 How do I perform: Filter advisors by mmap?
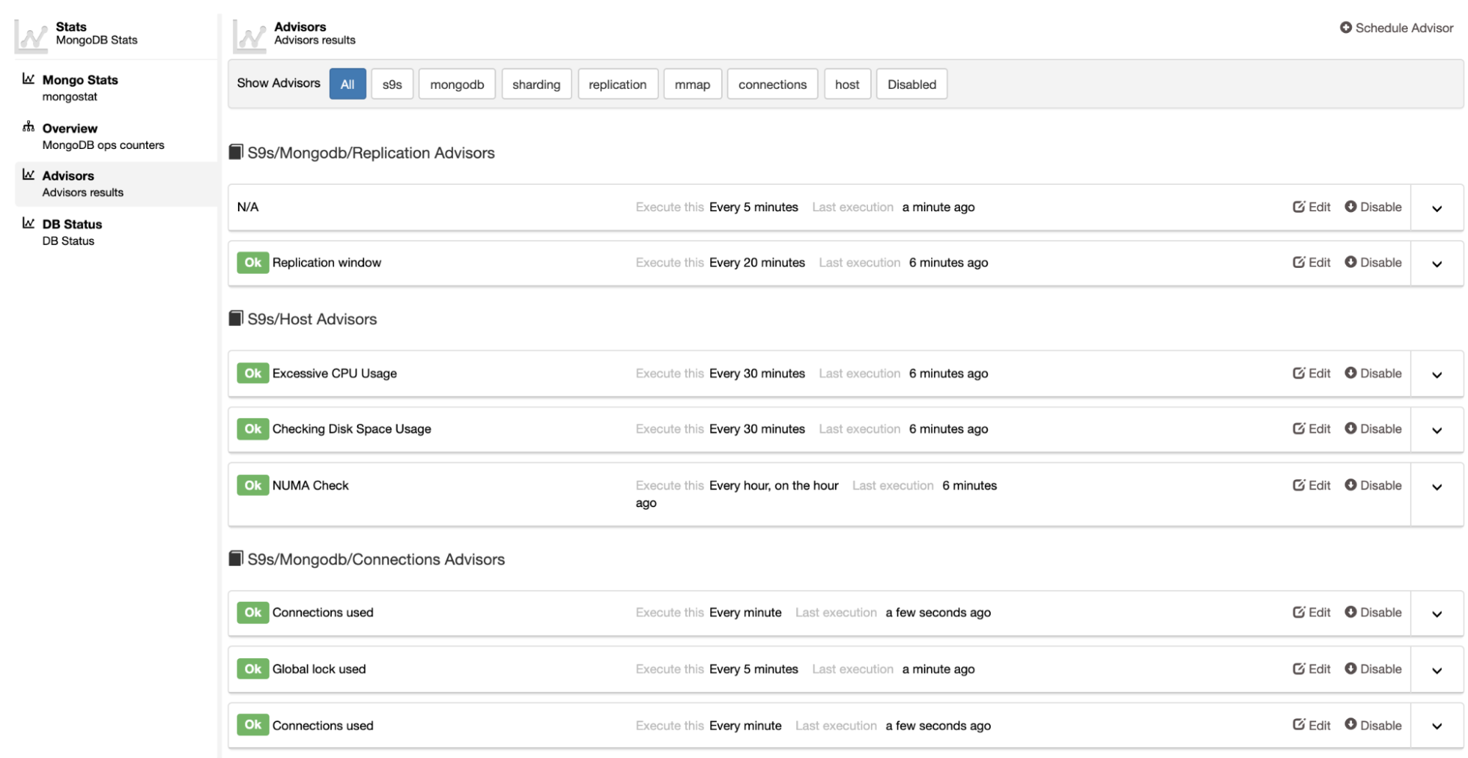pyautogui.click(x=693, y=84)
